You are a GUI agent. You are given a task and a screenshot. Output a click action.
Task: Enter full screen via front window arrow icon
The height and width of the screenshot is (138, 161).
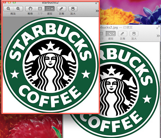(x=96, y=3)
